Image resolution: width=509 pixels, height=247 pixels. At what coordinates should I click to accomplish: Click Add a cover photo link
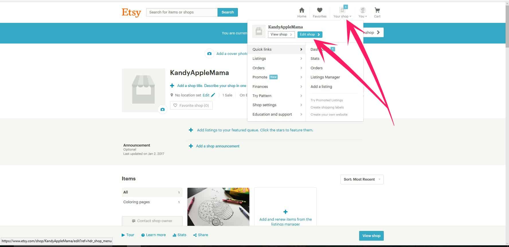(232, 54)
